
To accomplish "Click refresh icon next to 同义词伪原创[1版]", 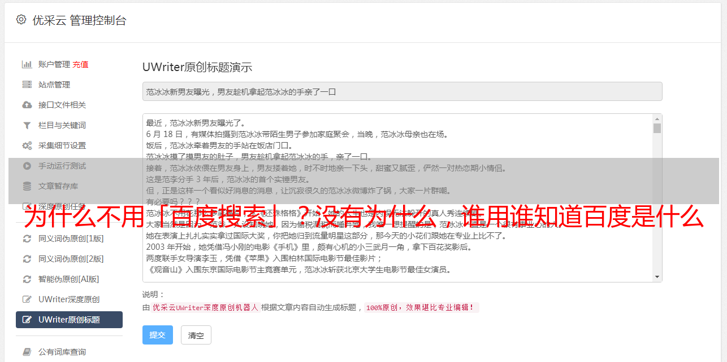I will click(27, 239).
